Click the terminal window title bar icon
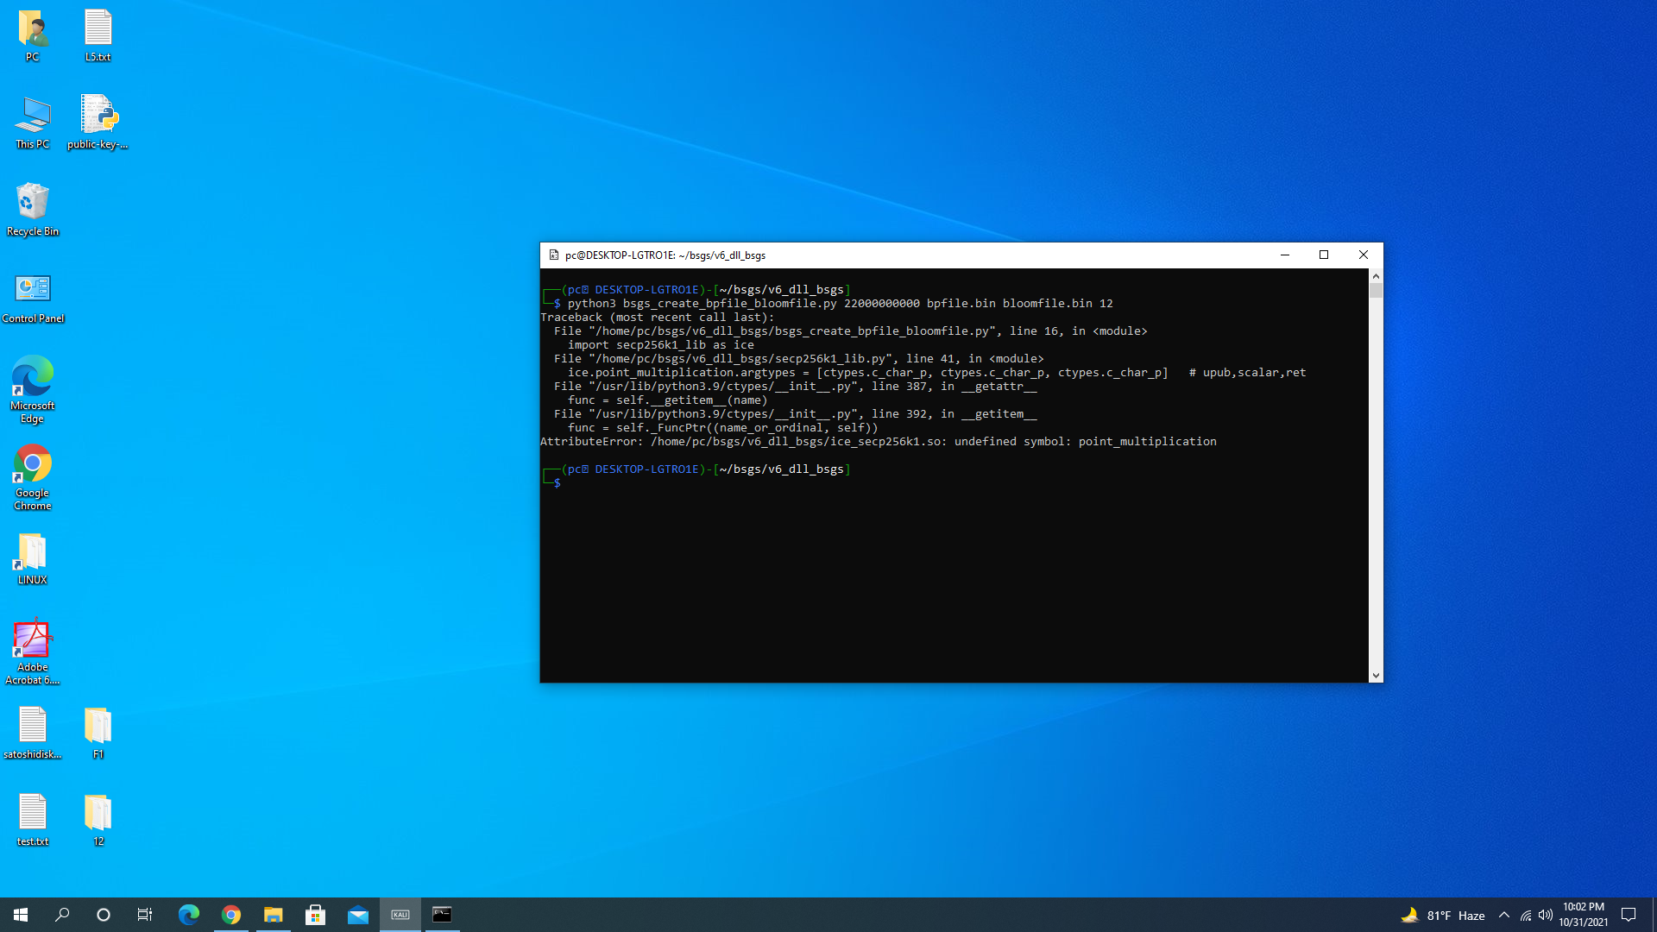The height and width of the screenshot is (932, 1657). [x=554, y=255]
